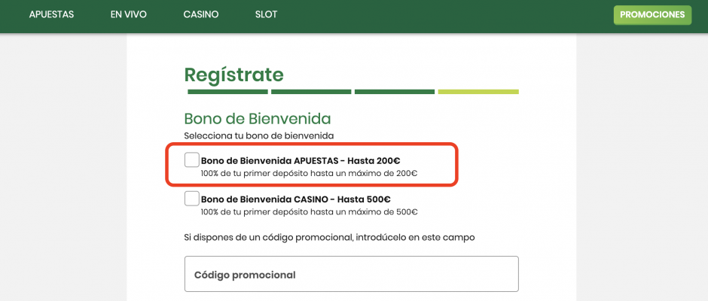Image resolution: width=708 pixels, height=301 pixels.
Task: Click the 'máximo de 500€' deposit description
Action: click(x=309, y=212)
